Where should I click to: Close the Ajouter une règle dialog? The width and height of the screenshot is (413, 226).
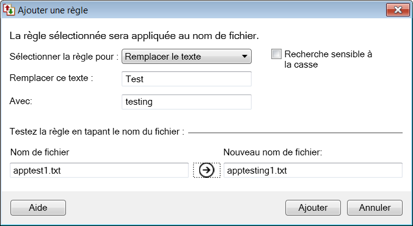pyautogui.click(x=398, y=10)
